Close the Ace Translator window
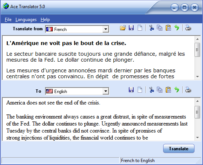The image size is (203, 165). pyautogui.click(x=194, y=7)
